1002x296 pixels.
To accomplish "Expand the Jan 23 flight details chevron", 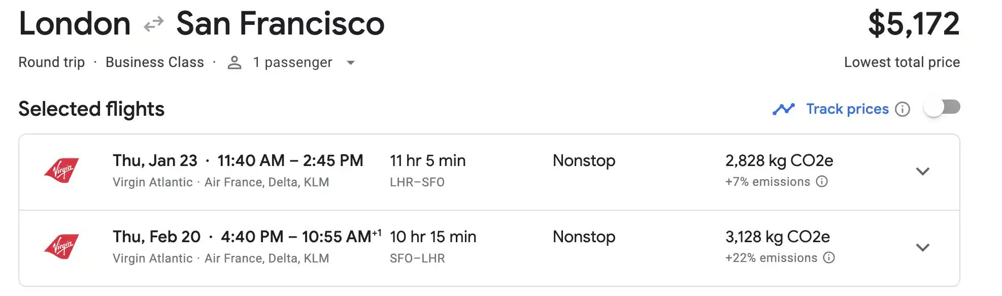I will (x=922, y=172).
